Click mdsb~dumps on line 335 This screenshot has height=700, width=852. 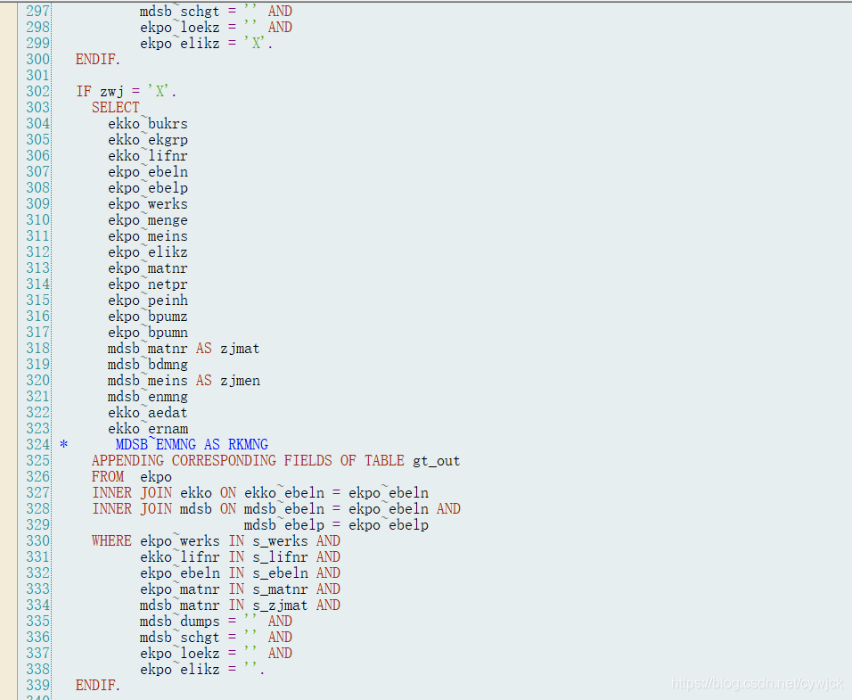click(x=180, y=622)
